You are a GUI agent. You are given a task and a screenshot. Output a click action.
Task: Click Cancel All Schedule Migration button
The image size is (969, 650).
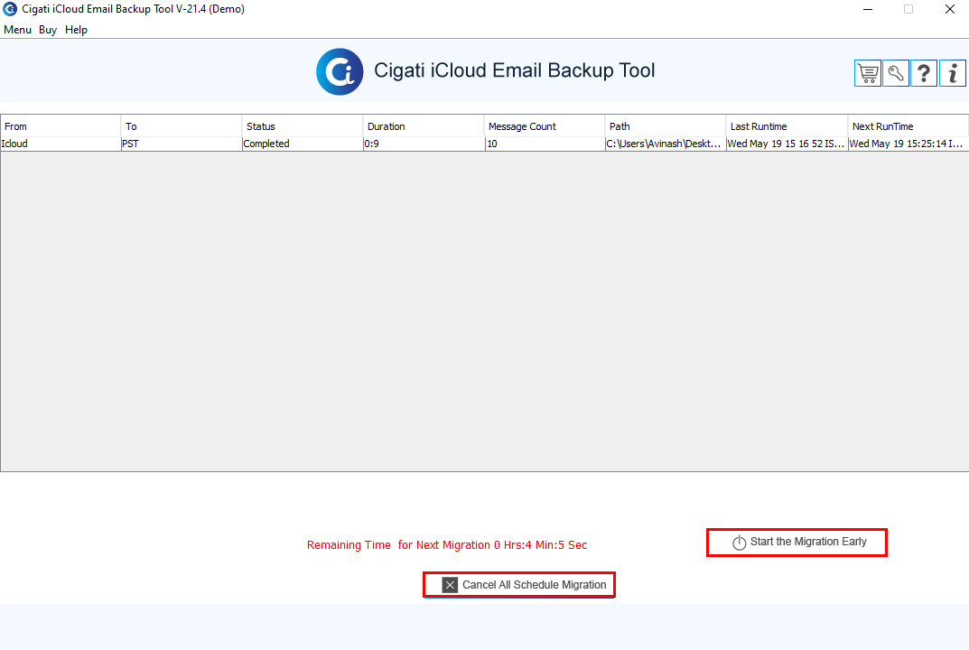[x=519, y=584]
